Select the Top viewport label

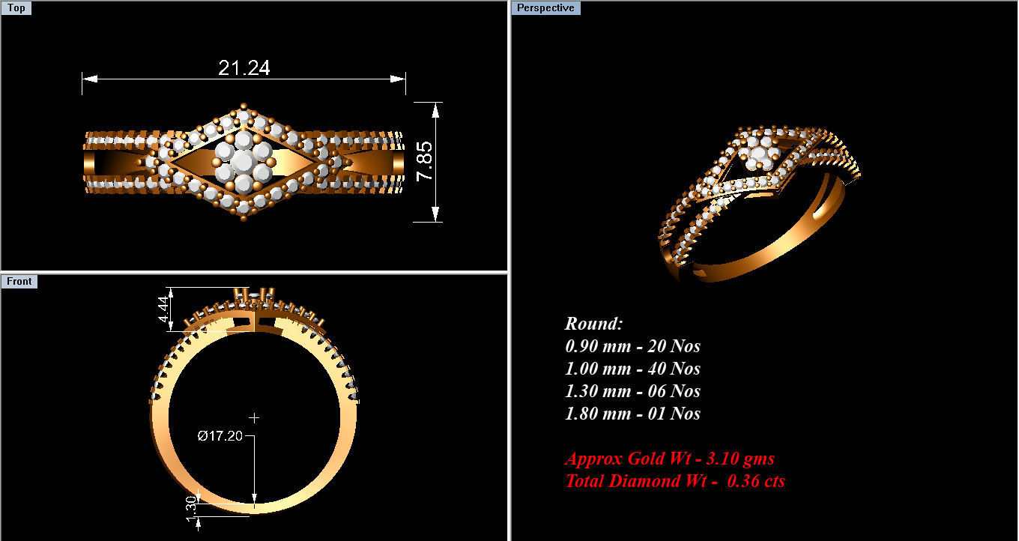pos(16,8)
